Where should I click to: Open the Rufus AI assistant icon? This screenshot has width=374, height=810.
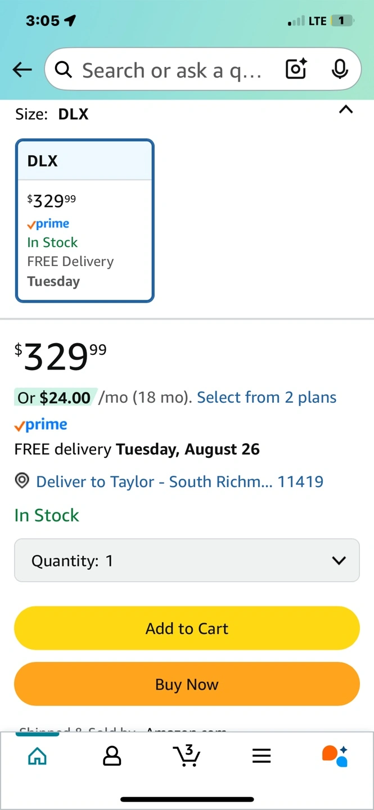pyautogui.click(x=335, y=756)
